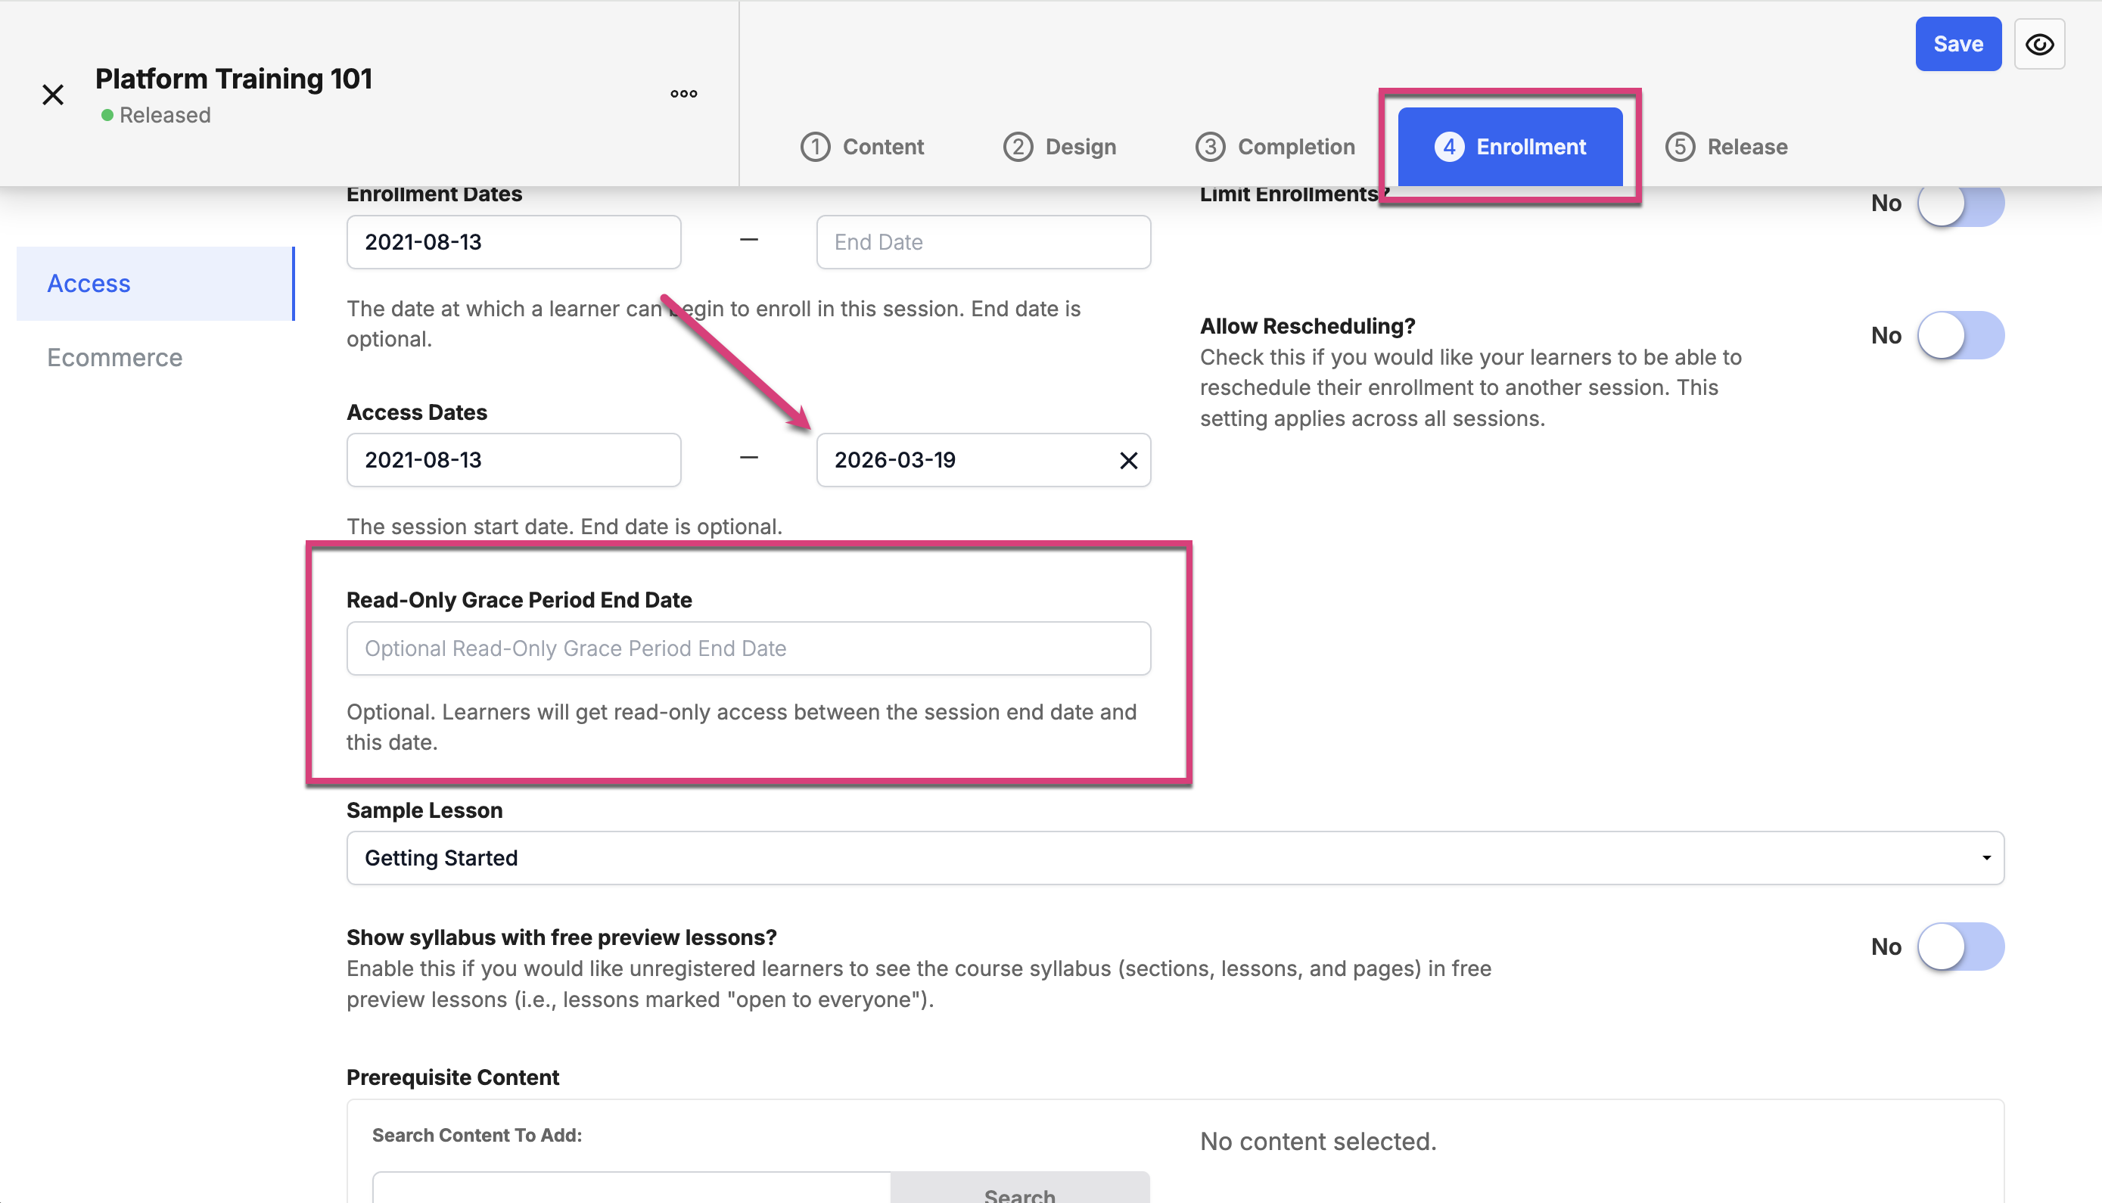Click the prerequisite Search button
Image resolution: width=2102 pixels, height=1203 pixels.
1020,1187
